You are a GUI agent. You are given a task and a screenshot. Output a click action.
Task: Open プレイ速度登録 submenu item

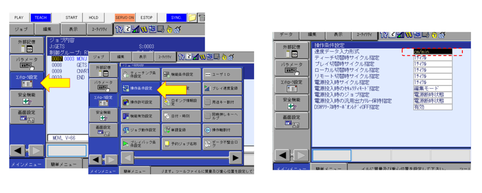pyautogui.click(x=222, y=88)
